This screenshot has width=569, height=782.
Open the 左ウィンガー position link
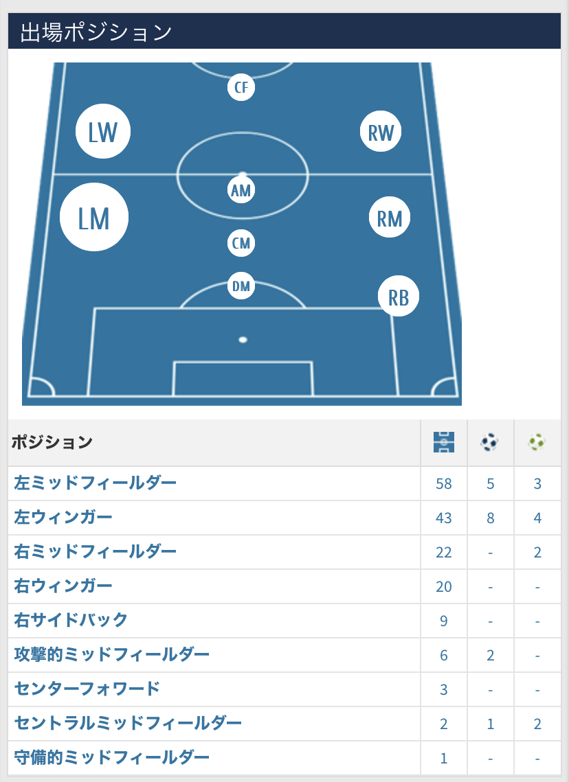(63, 517)
